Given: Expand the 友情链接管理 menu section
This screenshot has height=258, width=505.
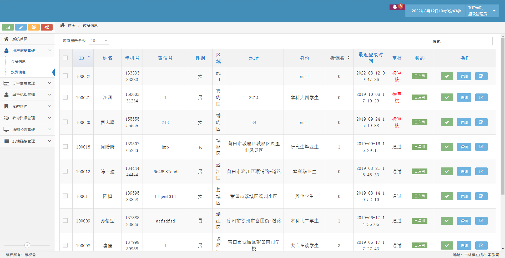Looking at the screenshot, I should pos(27,141).
